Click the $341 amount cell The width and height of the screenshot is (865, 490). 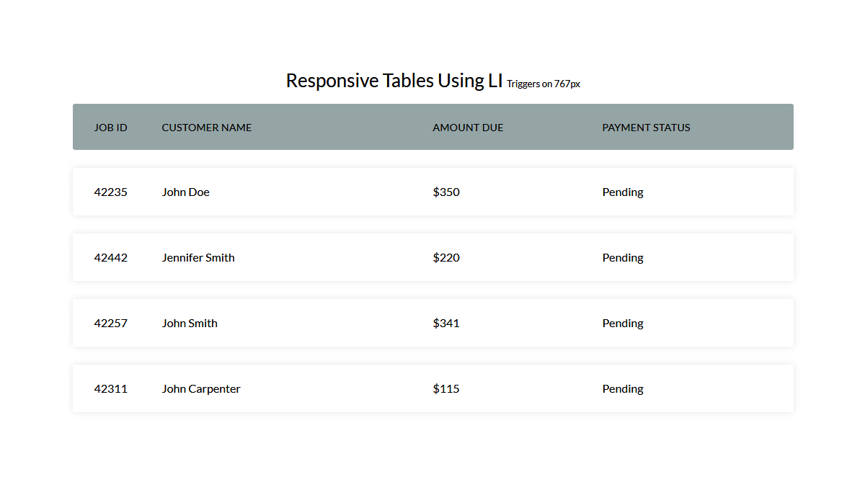pos(446,324)
